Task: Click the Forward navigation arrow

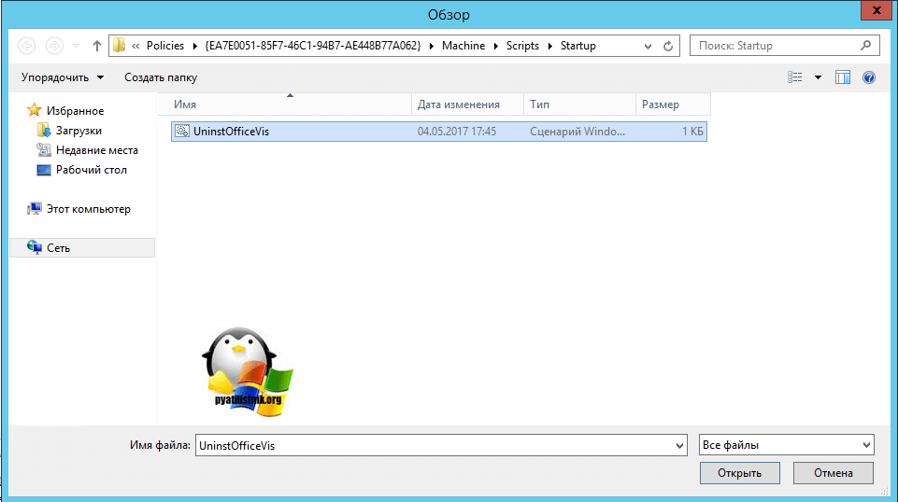Action: (x=54, y=46)
